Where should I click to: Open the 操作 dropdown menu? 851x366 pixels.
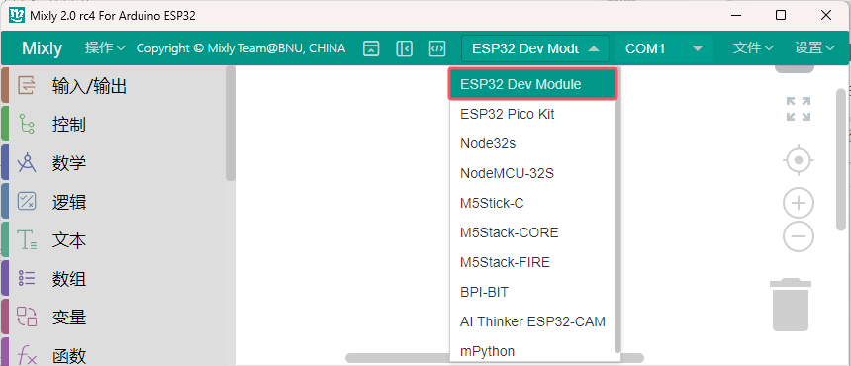point(105,48)
